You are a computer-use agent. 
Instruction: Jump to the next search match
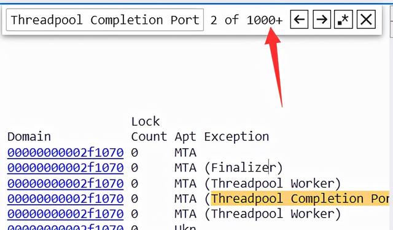pos(322,19)
